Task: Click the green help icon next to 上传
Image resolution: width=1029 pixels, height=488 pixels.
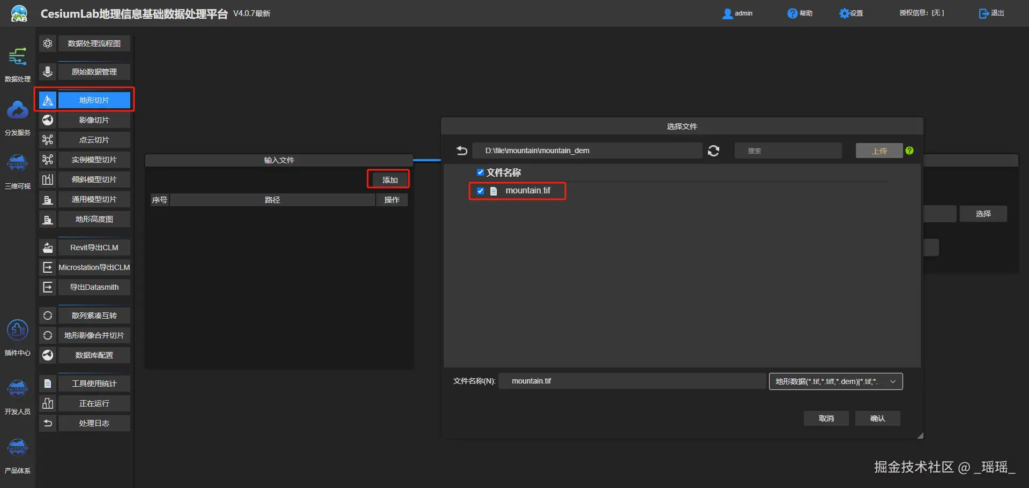Action: [x=909, y=151]
